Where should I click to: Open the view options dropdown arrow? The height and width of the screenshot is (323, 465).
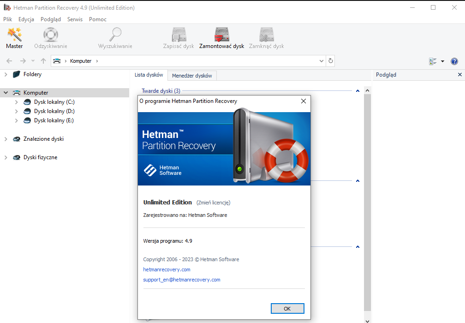tap(442, 61)
